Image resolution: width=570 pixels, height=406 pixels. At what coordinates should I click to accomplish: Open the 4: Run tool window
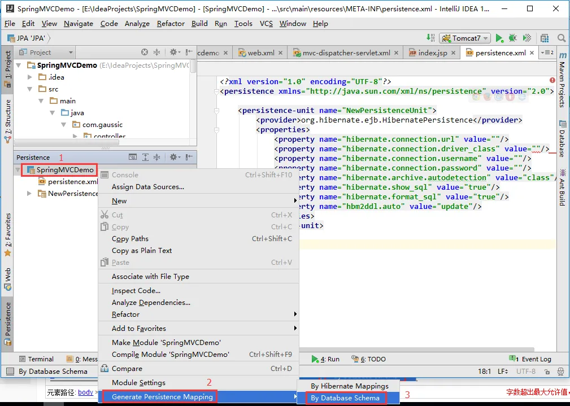(x=326, y=359)
